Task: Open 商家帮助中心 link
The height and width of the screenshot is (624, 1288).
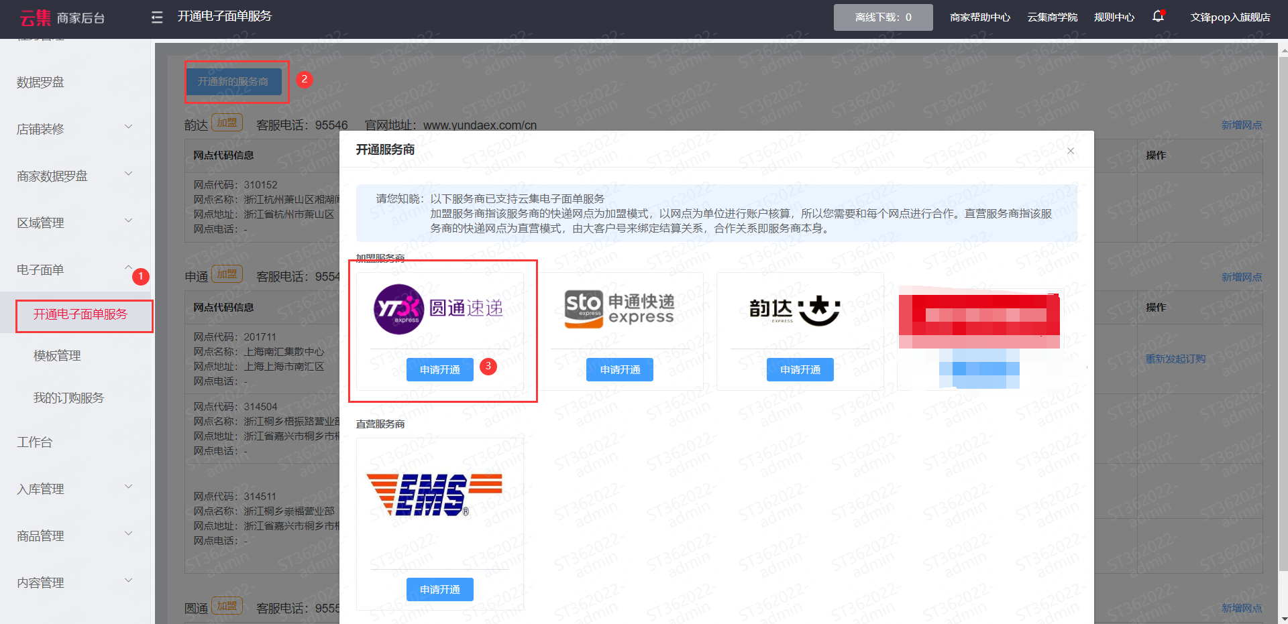Action: pos(980,17)
